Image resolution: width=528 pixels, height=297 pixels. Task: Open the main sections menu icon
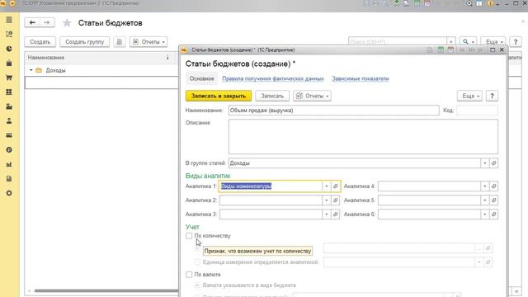pyautogui.click(x=9, y=20)
